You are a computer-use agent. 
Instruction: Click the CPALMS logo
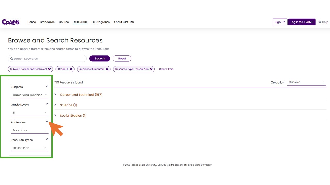(11, 22)
